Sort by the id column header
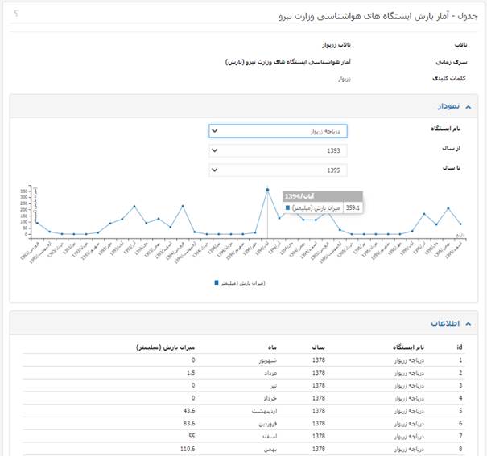Viewport: 487px width, 456px height. (x=460, y=347)
